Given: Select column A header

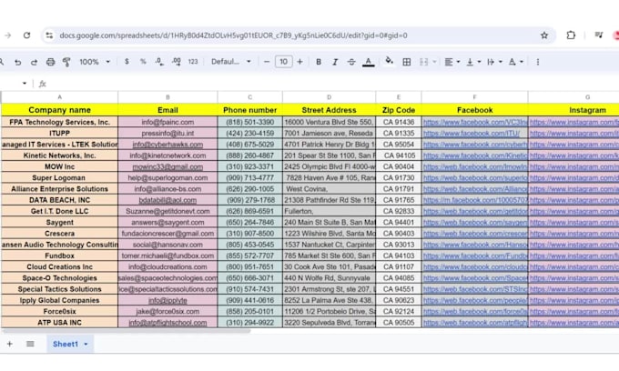Looking at the screenshot, I should pos(59,97).
